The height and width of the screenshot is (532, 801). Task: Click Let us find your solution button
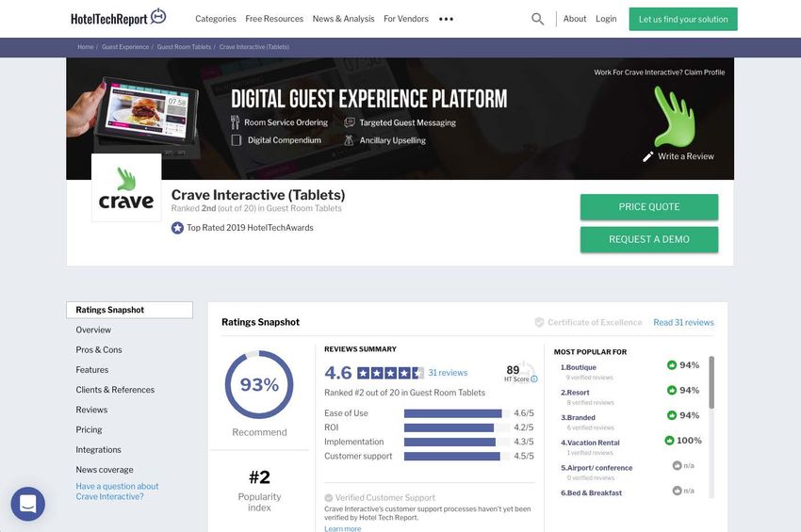click(683, 20)
